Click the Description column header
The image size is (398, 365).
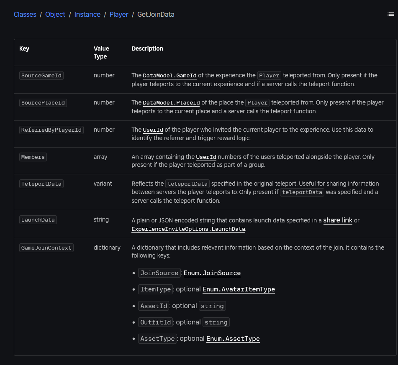click(147, 48)
